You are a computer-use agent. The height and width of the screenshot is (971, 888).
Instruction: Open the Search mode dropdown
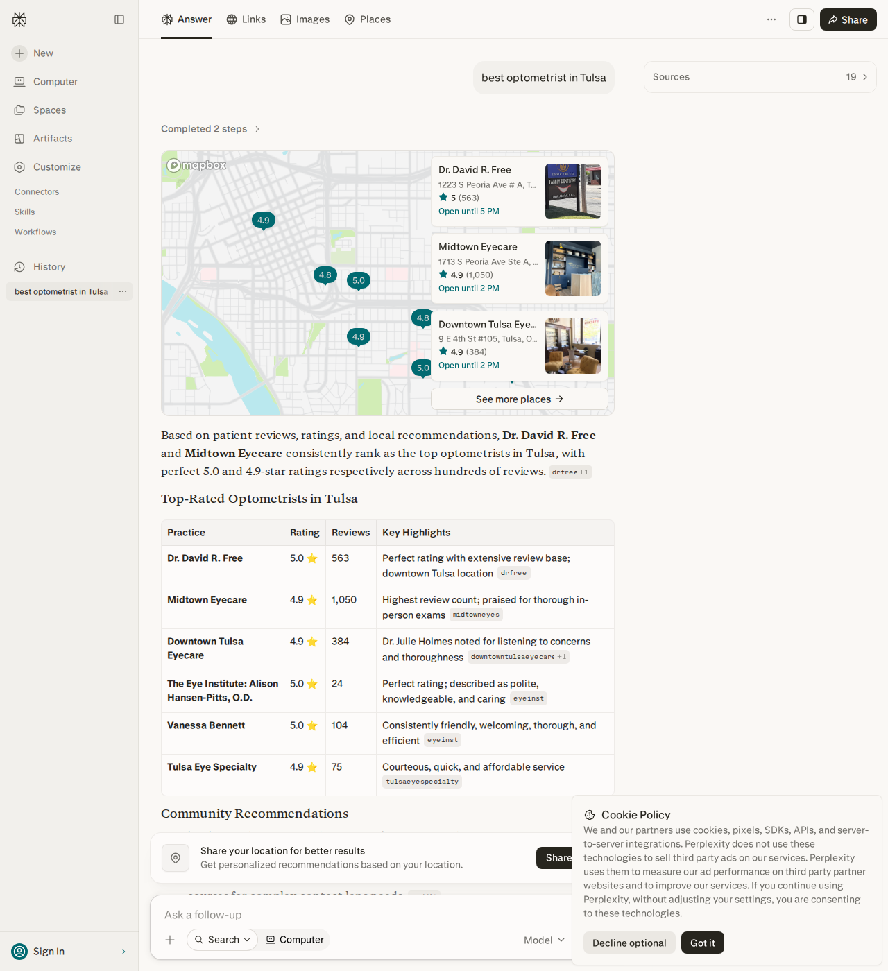coord(223,940)
